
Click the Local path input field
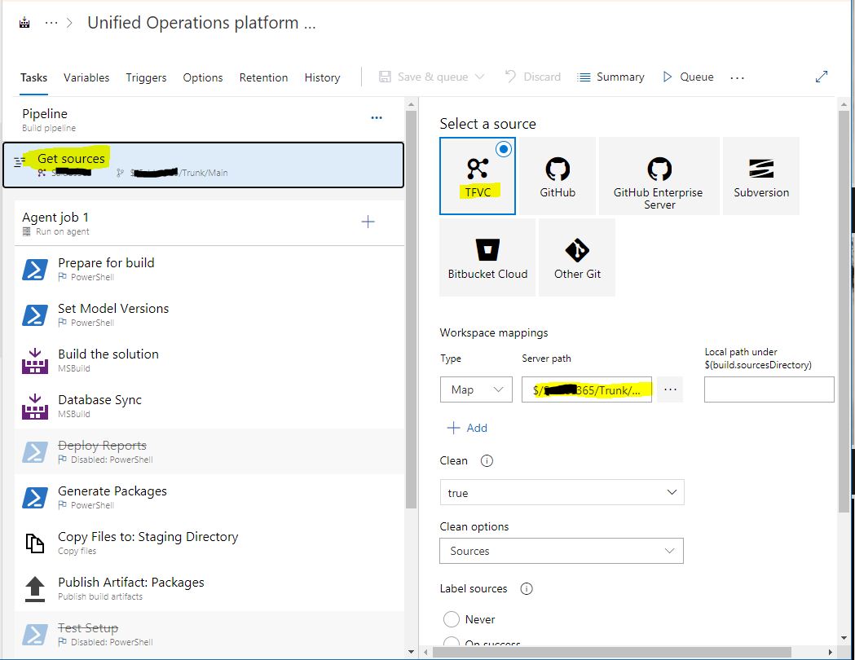(x=769, y=389)
